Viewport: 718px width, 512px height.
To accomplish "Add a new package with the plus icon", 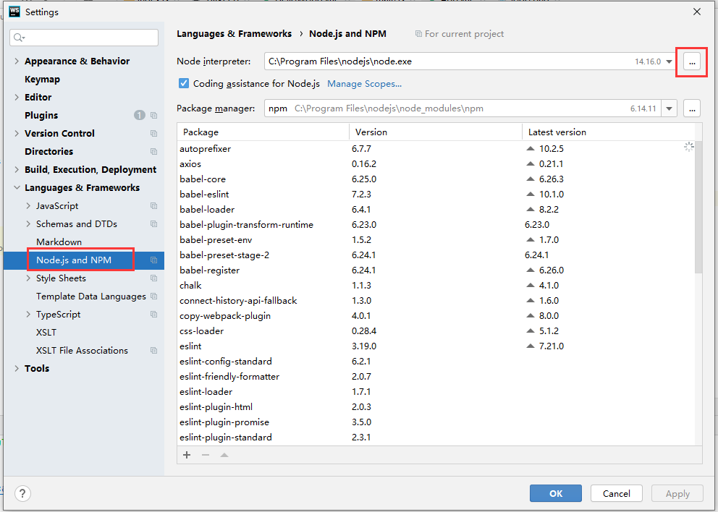I will (187, 455).
